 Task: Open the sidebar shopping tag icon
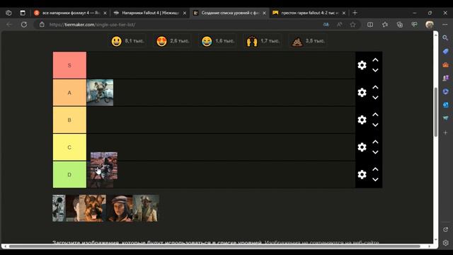(x=445, y=52)
